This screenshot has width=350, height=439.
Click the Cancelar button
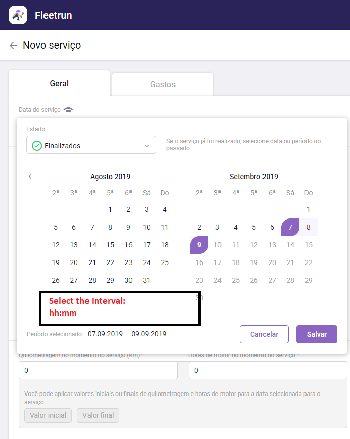pos(264,334)
